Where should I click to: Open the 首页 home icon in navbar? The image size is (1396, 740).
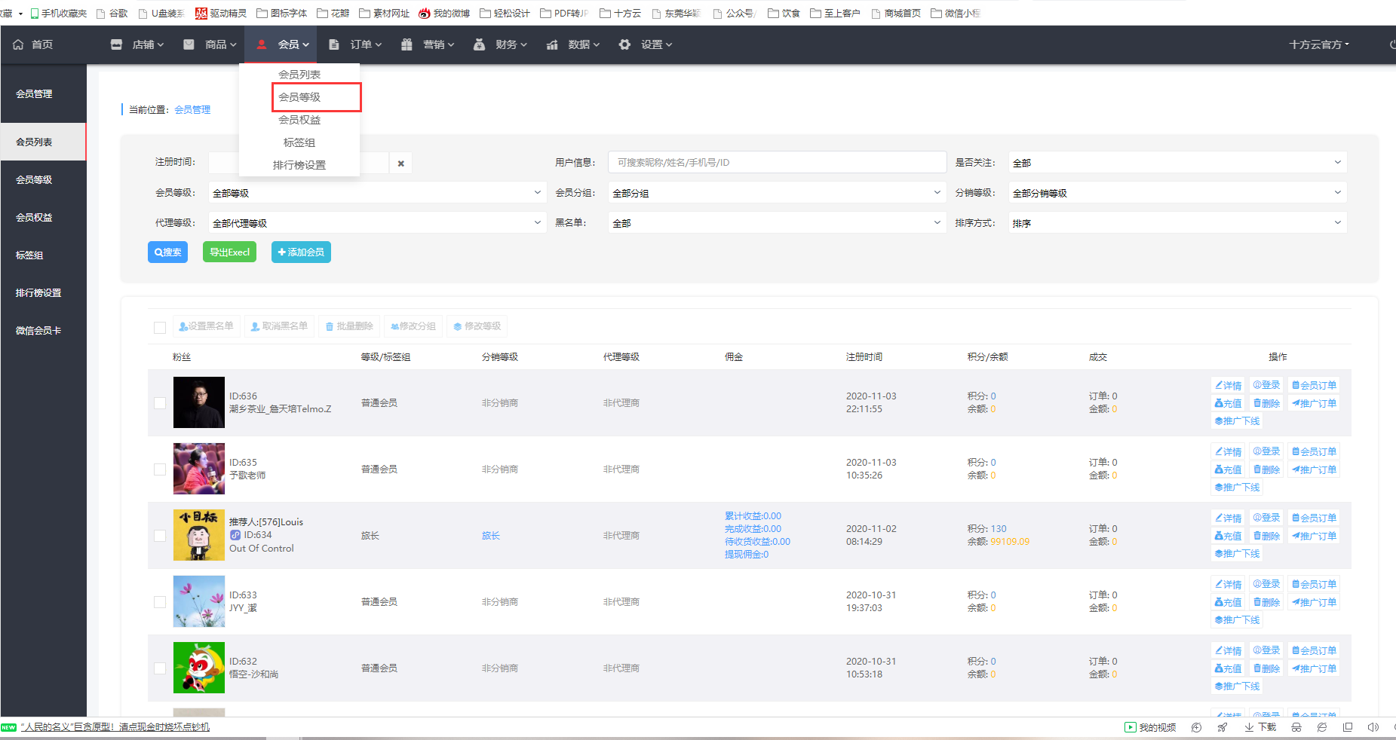[18, 44]
